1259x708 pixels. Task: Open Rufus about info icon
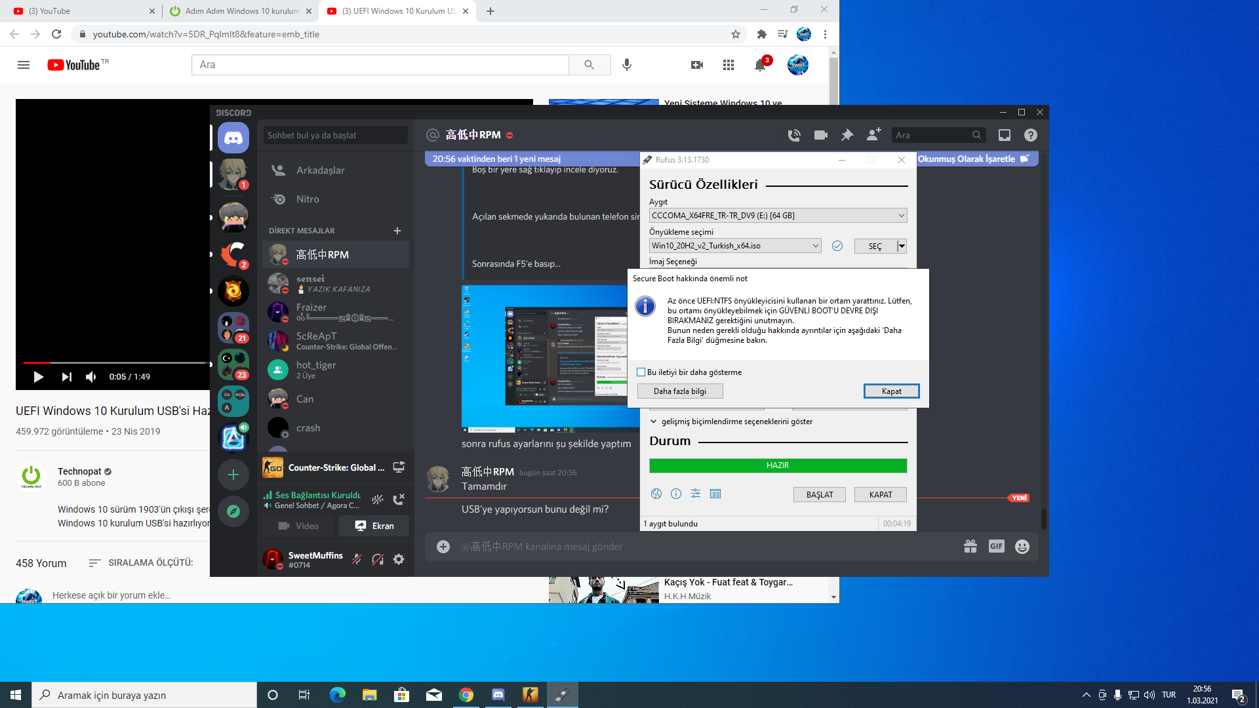[676, 494]
